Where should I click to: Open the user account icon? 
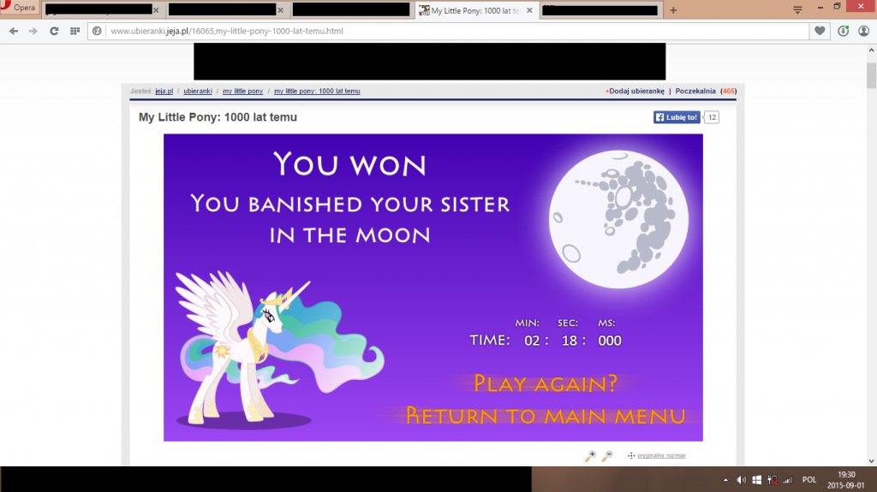point(863,32)
